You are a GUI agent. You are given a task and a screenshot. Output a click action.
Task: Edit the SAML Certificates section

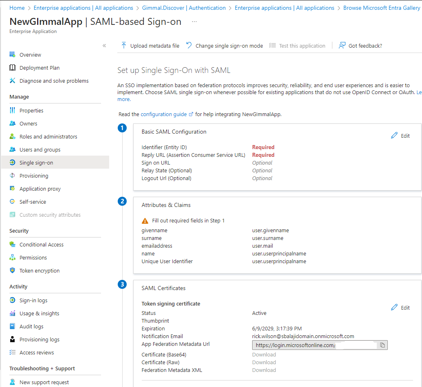pyautogui.click(x=400, y=308)
